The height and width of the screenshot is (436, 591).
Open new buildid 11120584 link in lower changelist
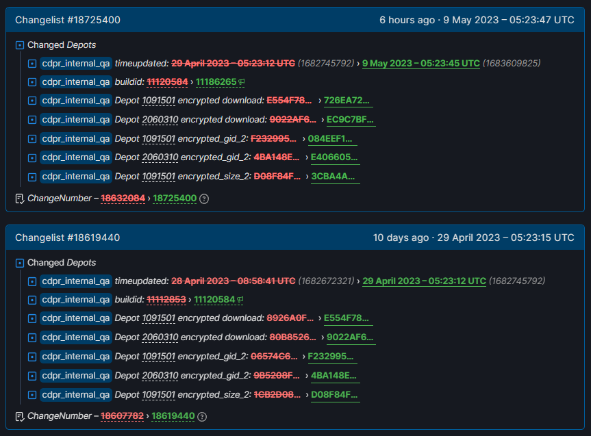click(x=214, y=300)
